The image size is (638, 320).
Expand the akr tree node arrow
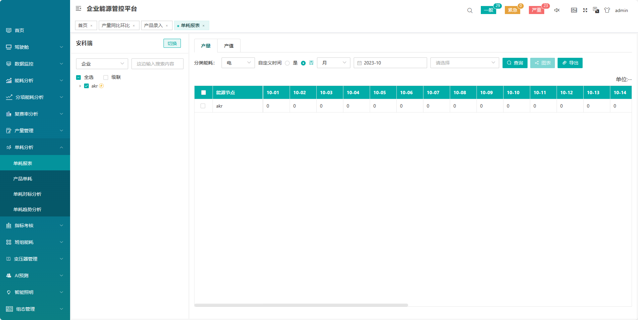point(80,86)
